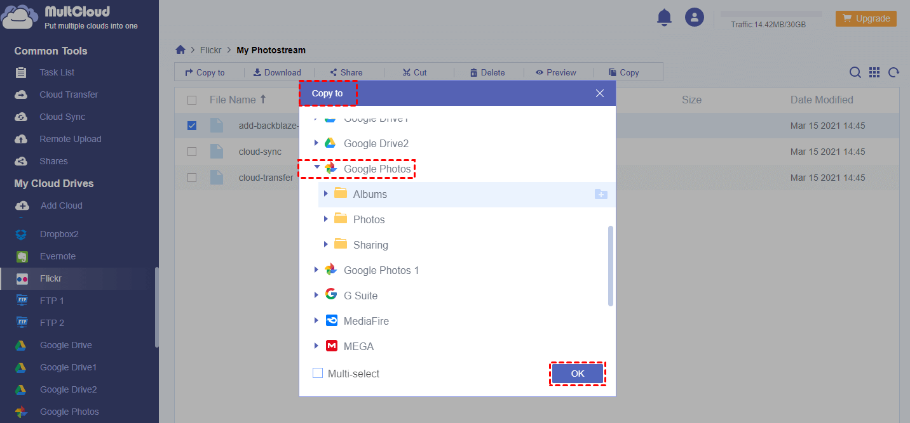Confirm with the OK button

[x=578, y=374]
